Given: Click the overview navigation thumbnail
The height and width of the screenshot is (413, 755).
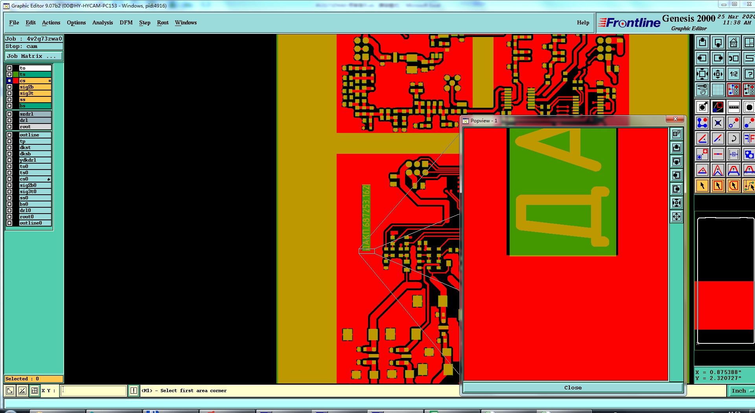Looking at the screenshot, I should (x=725, y=280).
